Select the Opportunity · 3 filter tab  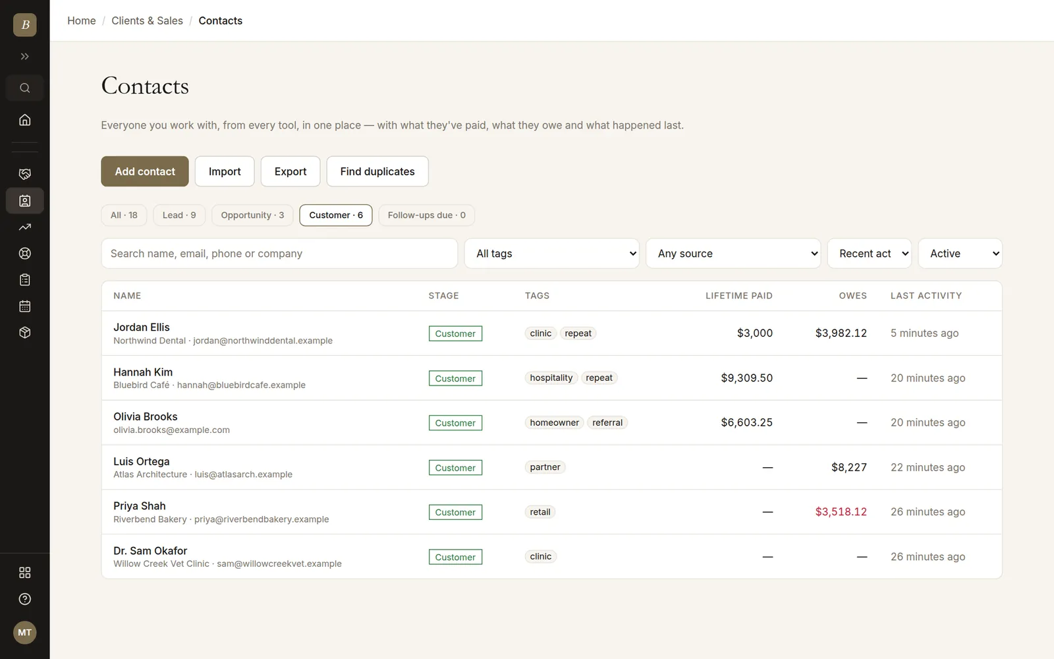pyautogui.click(x=252, y=215)
